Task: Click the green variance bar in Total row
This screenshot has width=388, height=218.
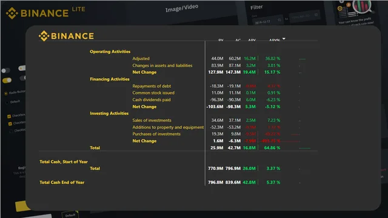Action: tap(304, 148)
